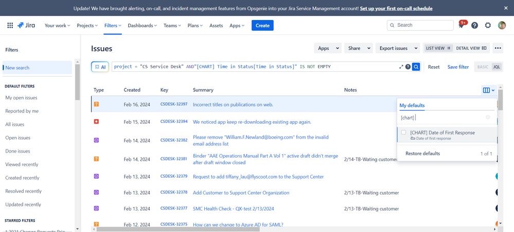Screen dimensions: 514x232
Task: Click the column search field containing [chart]
Action: tap(441, 118)
